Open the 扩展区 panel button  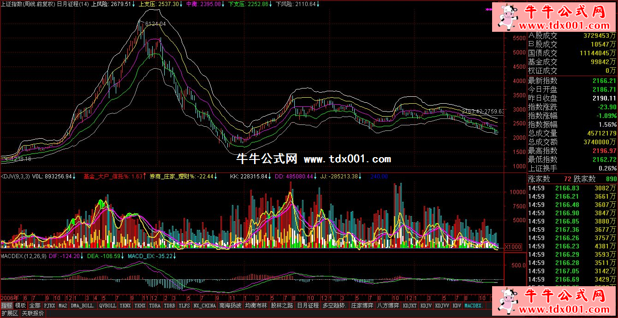click(9, 313)
